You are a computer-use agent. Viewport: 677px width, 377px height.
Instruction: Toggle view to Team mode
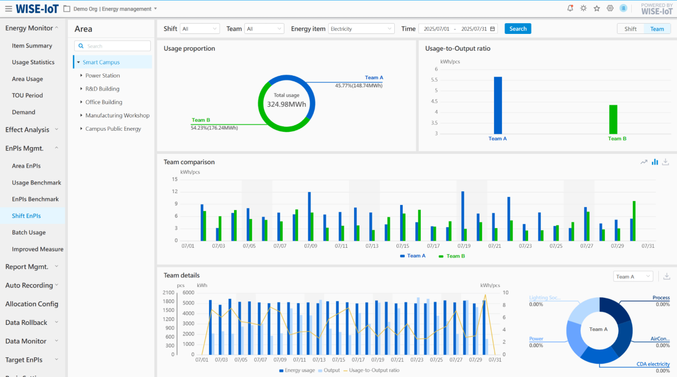coord(657,29)
